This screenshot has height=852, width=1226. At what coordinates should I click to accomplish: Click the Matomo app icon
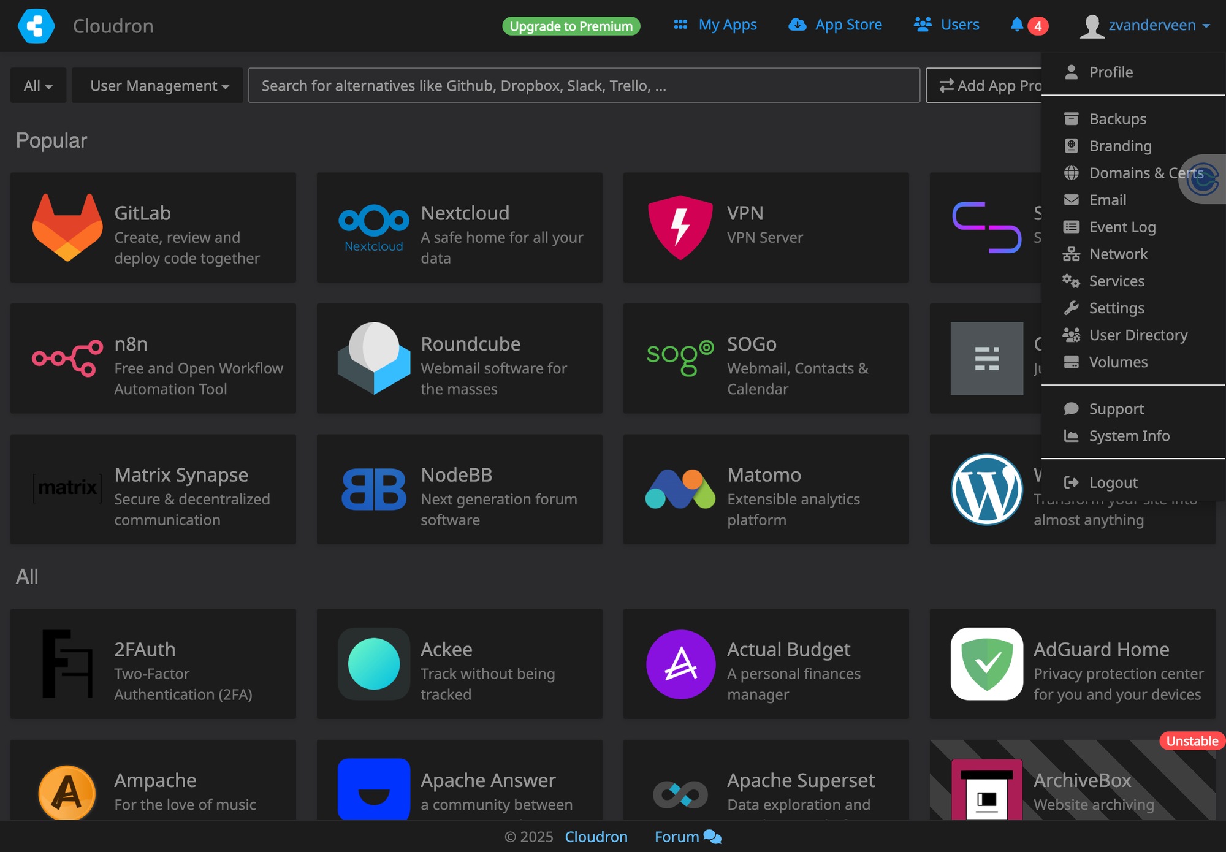(680, 489)
